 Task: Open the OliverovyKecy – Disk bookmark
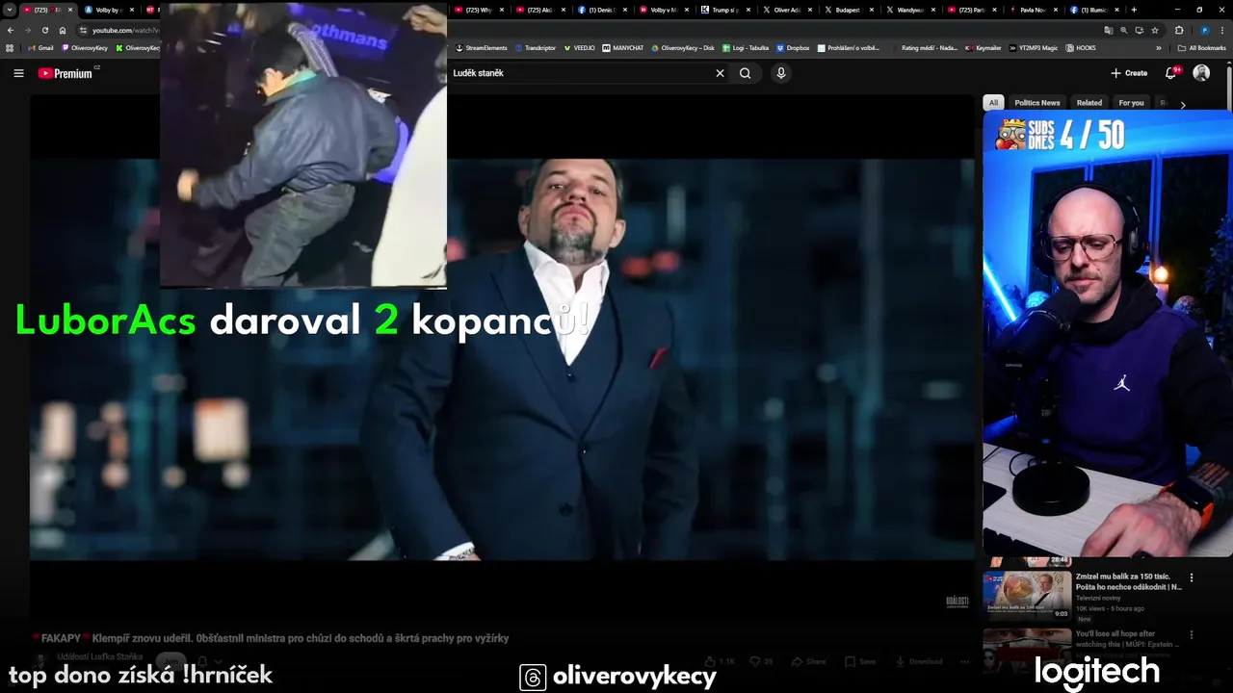[683, 48]
